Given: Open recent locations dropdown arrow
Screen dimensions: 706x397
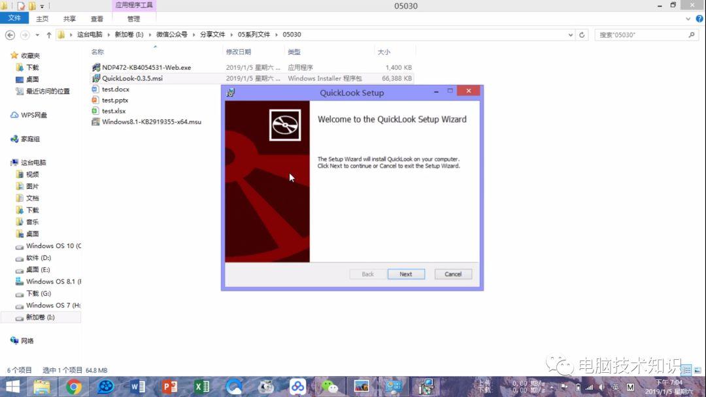Looking at the screenshot, I should coord(37,35).
